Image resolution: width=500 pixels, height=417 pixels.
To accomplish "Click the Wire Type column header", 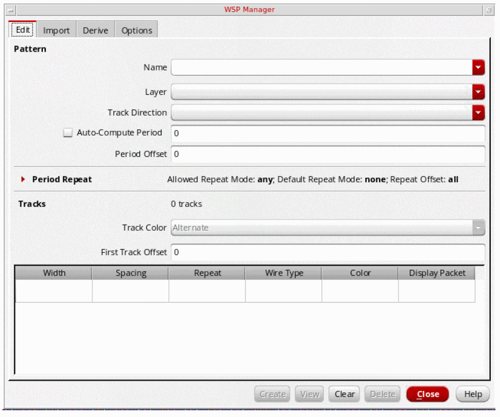I will coord(283,273).
